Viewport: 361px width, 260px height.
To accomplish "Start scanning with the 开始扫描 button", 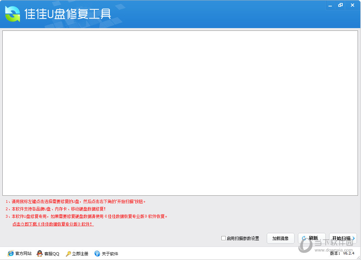I will (x=343, y=238).
